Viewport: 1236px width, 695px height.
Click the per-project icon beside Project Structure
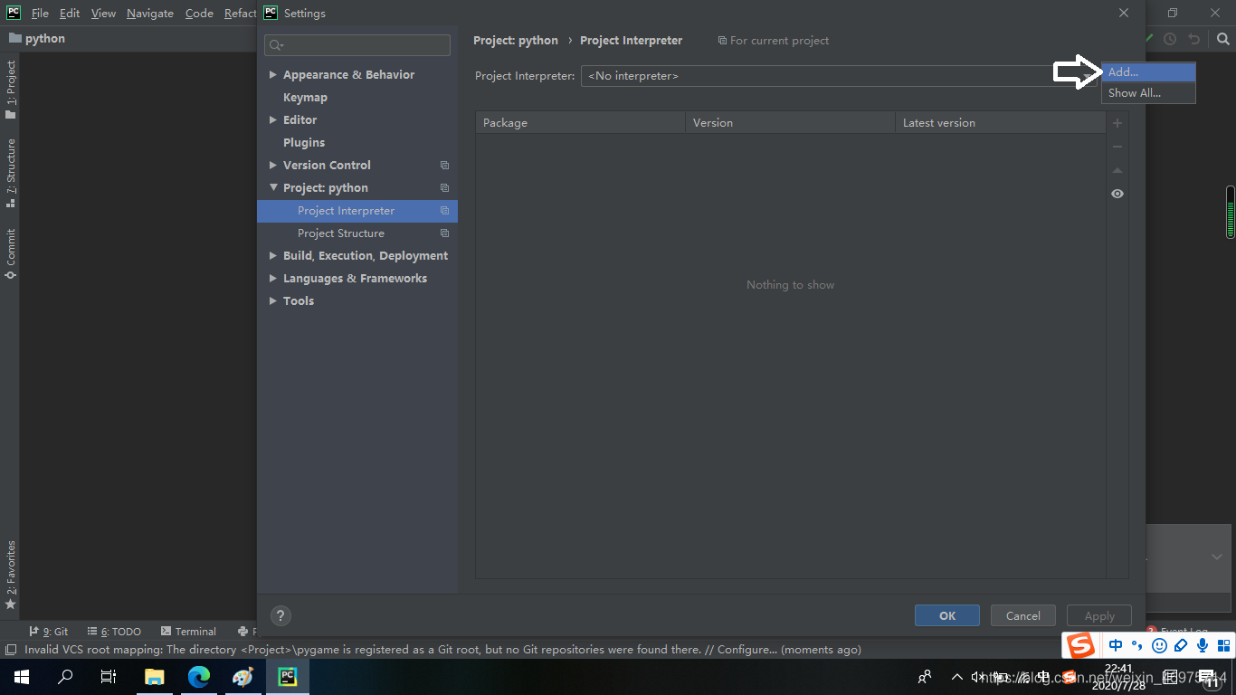[444, 233]
